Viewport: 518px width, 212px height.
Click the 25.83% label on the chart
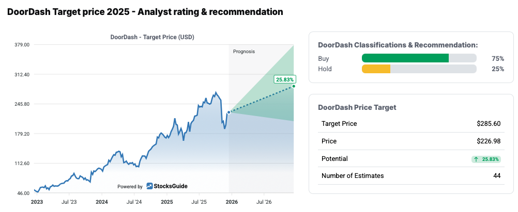285,79
